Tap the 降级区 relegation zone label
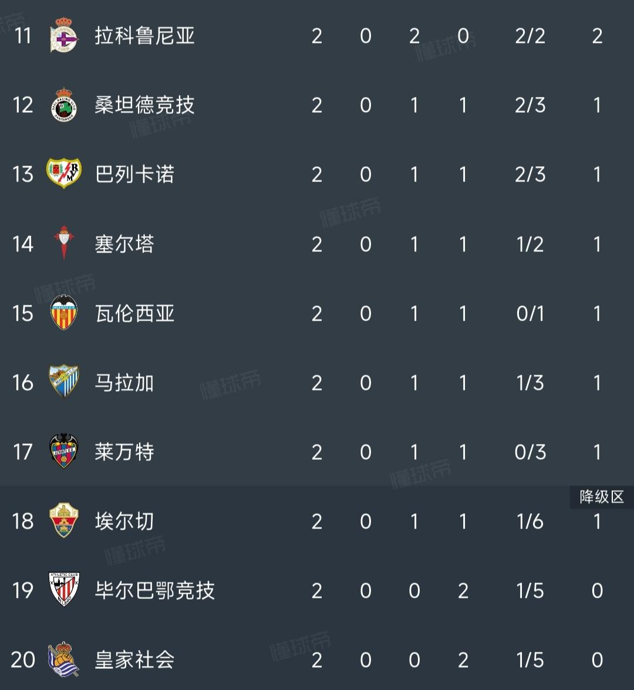The height and width of the screenshot is (690, 634). (x=602, y=497)
